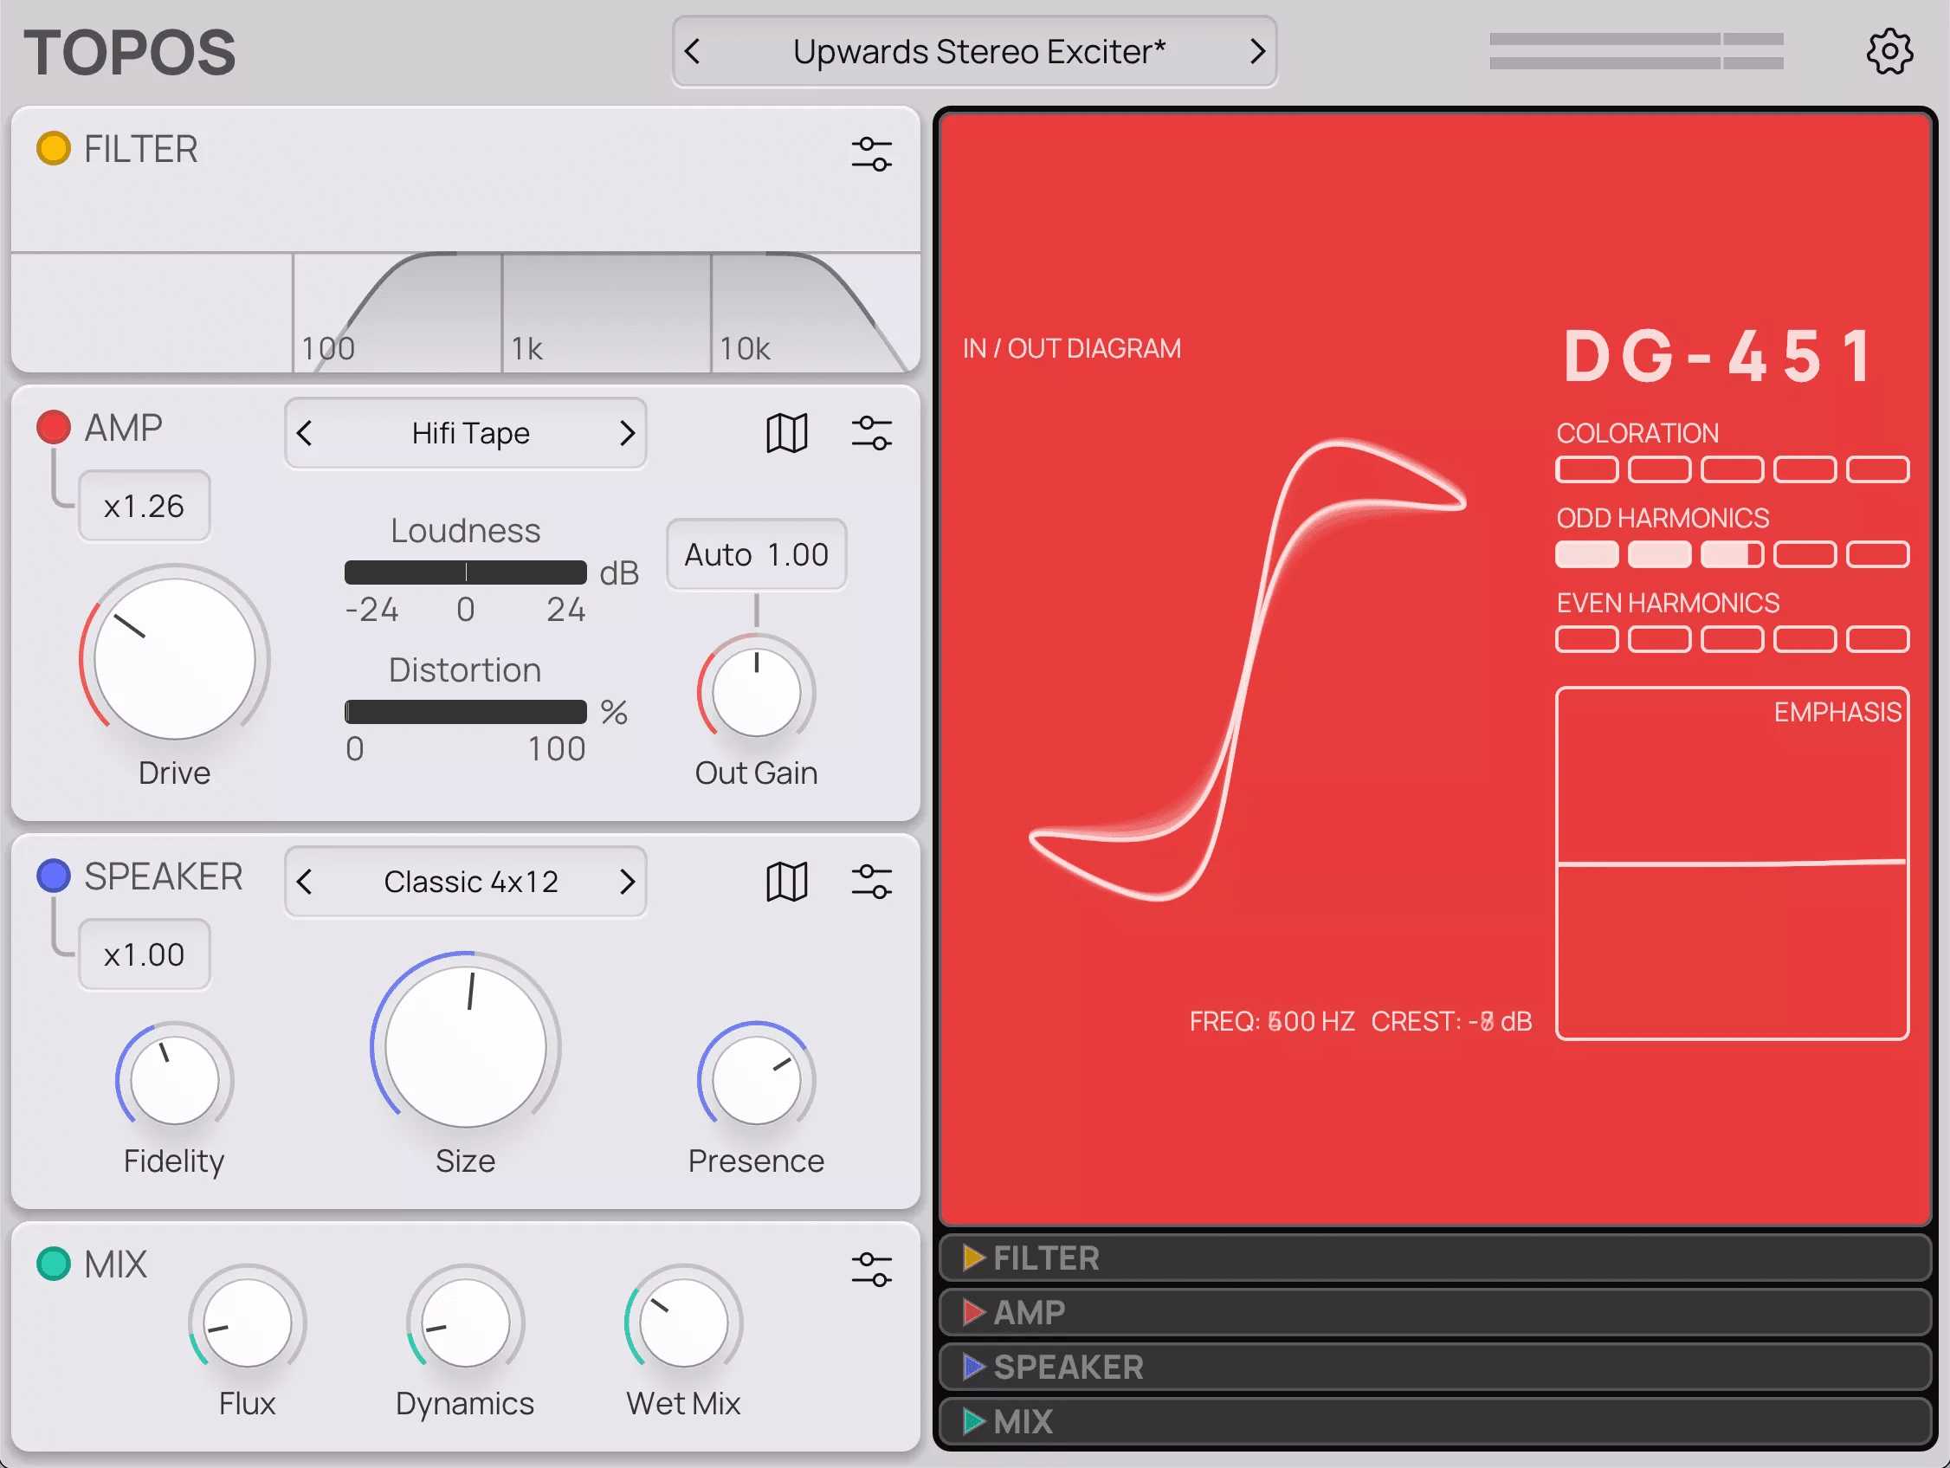This screenshot has width=1950, height=1468.
Task: Toggle the green MIX bypass LED
Action: [x=54, y=1263]
